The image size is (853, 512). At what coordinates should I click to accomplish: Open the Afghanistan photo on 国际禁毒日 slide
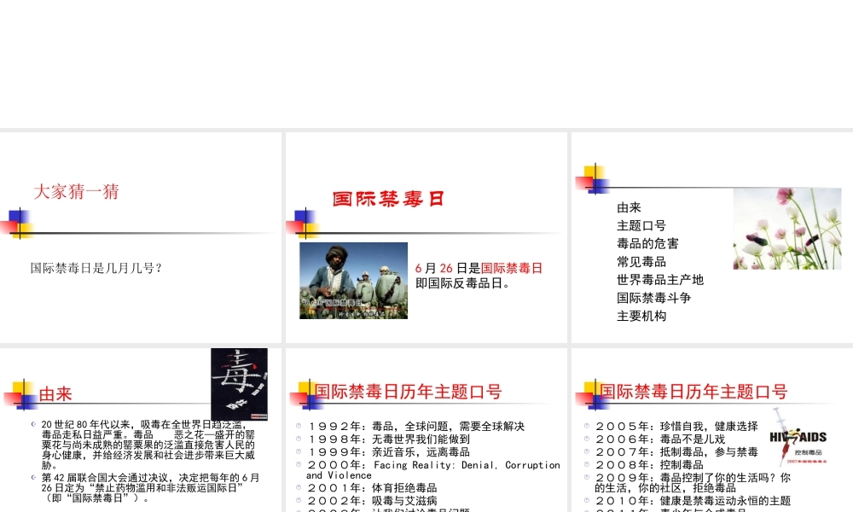(353, 279)
